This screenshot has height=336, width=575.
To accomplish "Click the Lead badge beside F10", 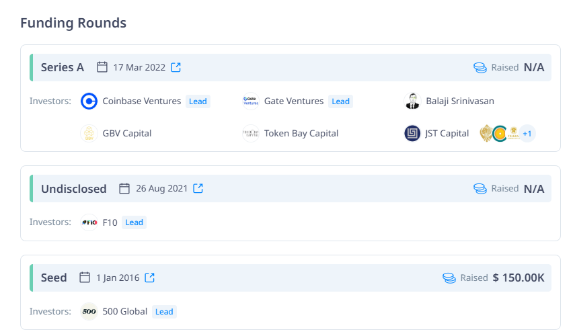I will point(135,222).
